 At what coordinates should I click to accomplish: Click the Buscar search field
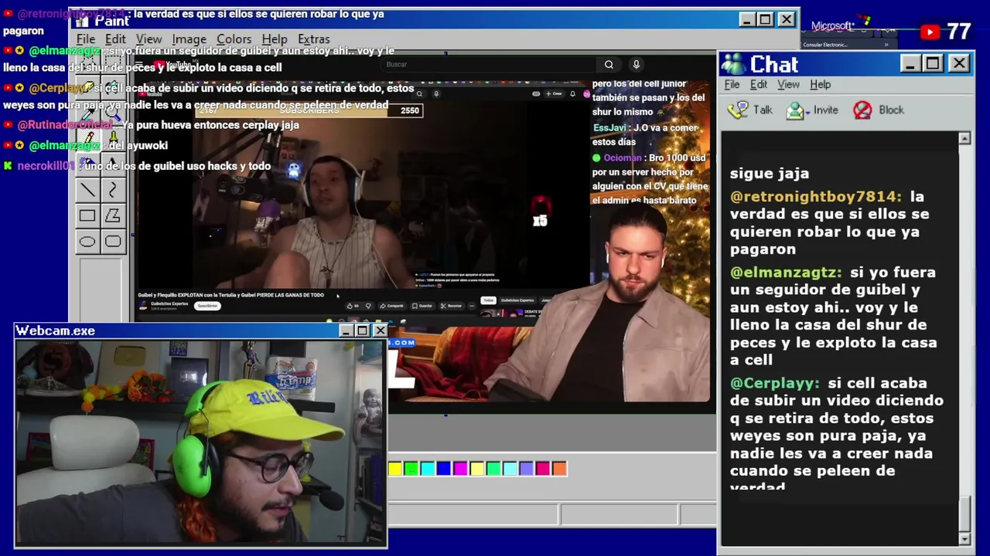click(490, 65)
